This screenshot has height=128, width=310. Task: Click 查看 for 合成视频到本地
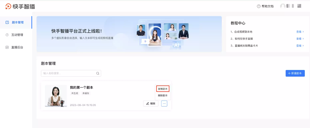[299, 32]
